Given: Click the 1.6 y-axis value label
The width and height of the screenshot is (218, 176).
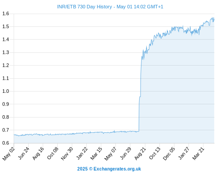Looking at the screenshot, I should pos(6,14).
